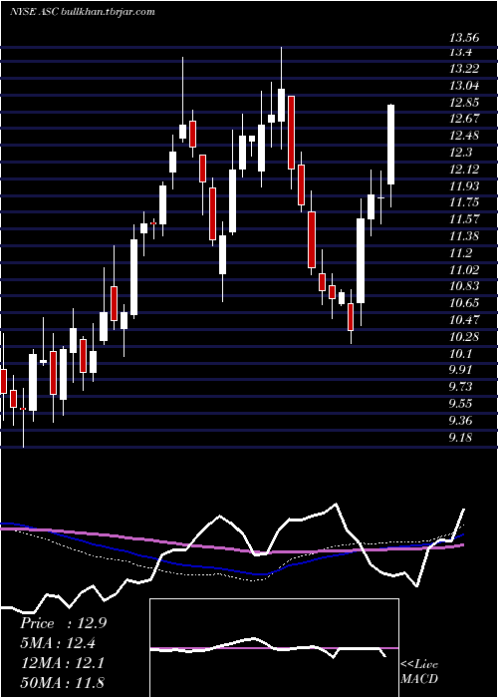Image resolution: width=498 pixels, height=698 pixels.
Task: Click the 9.91 price axis label
Action: click(461, 370)
